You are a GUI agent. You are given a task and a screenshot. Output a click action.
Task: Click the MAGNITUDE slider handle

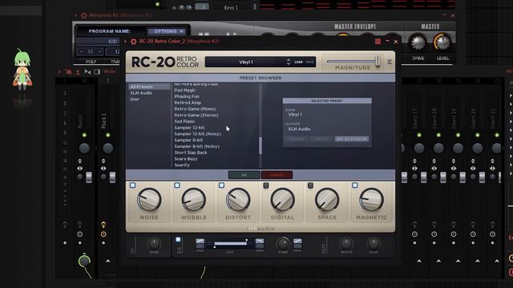tap(378, 62)
